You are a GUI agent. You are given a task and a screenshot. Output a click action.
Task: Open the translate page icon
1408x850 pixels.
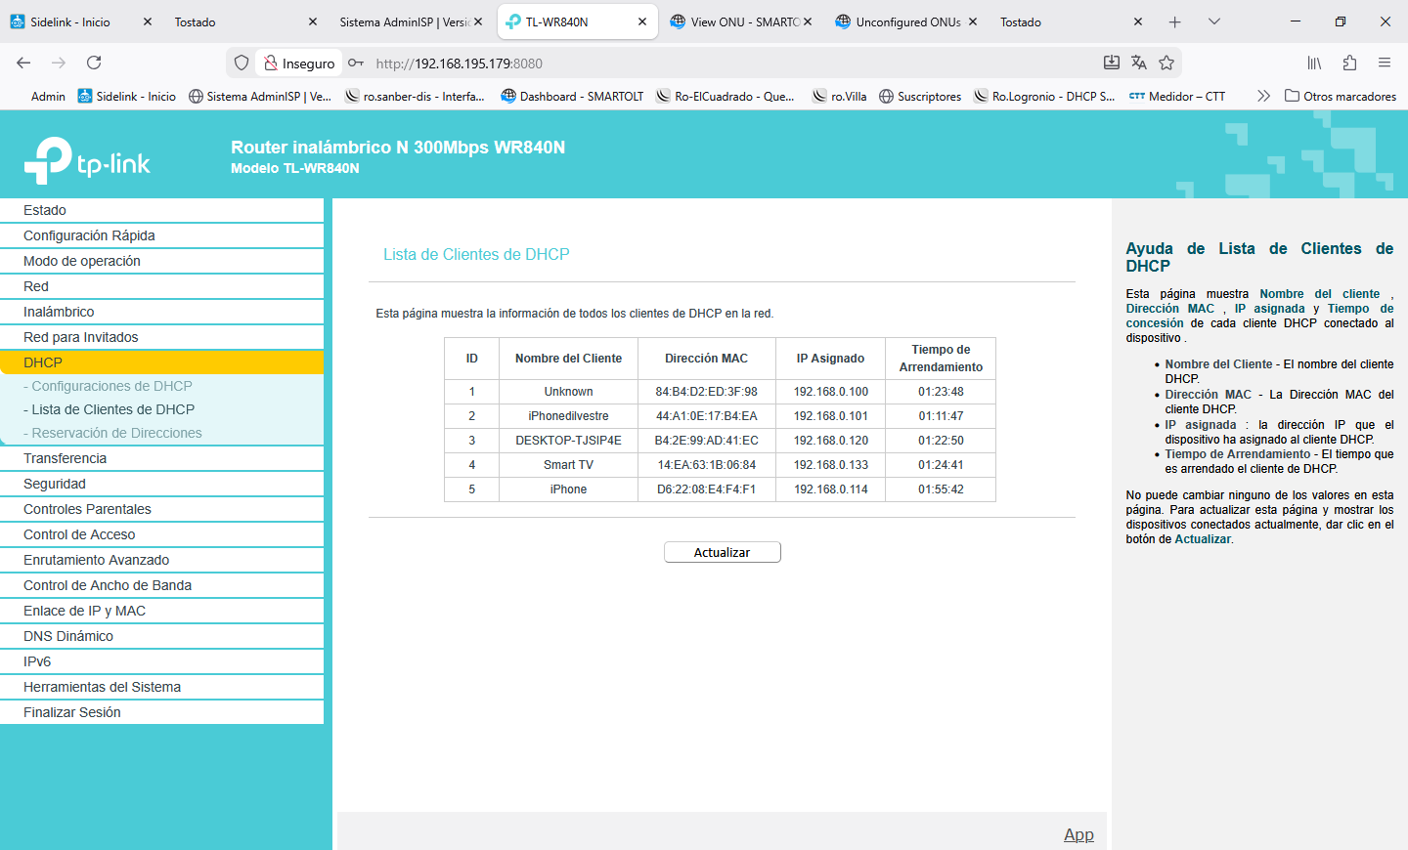(x=1139, y=63)
